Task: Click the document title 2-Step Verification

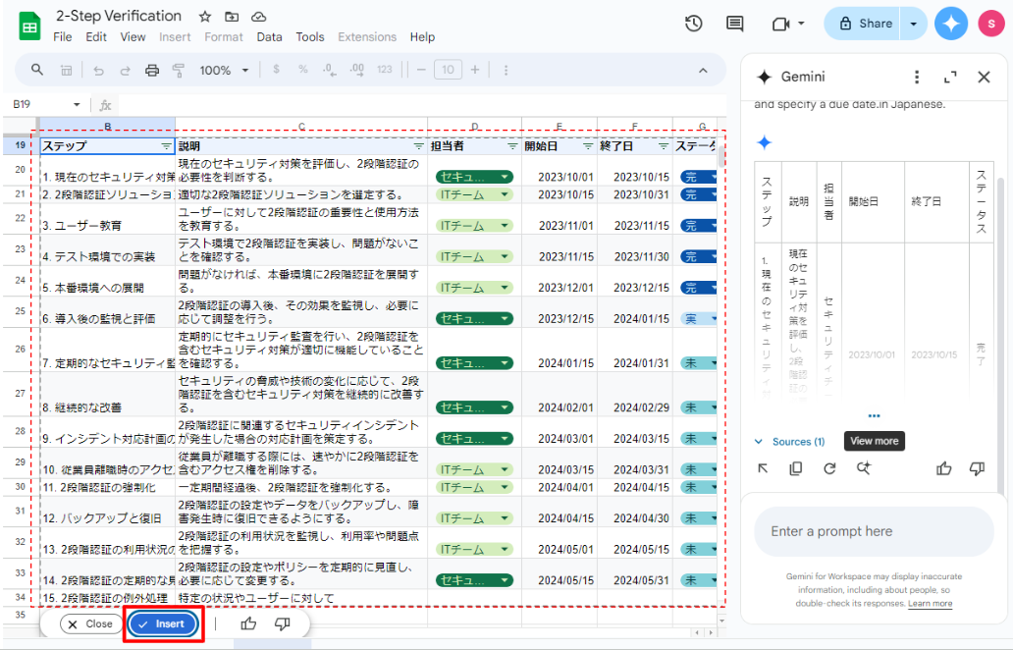Action: [118, 16]
